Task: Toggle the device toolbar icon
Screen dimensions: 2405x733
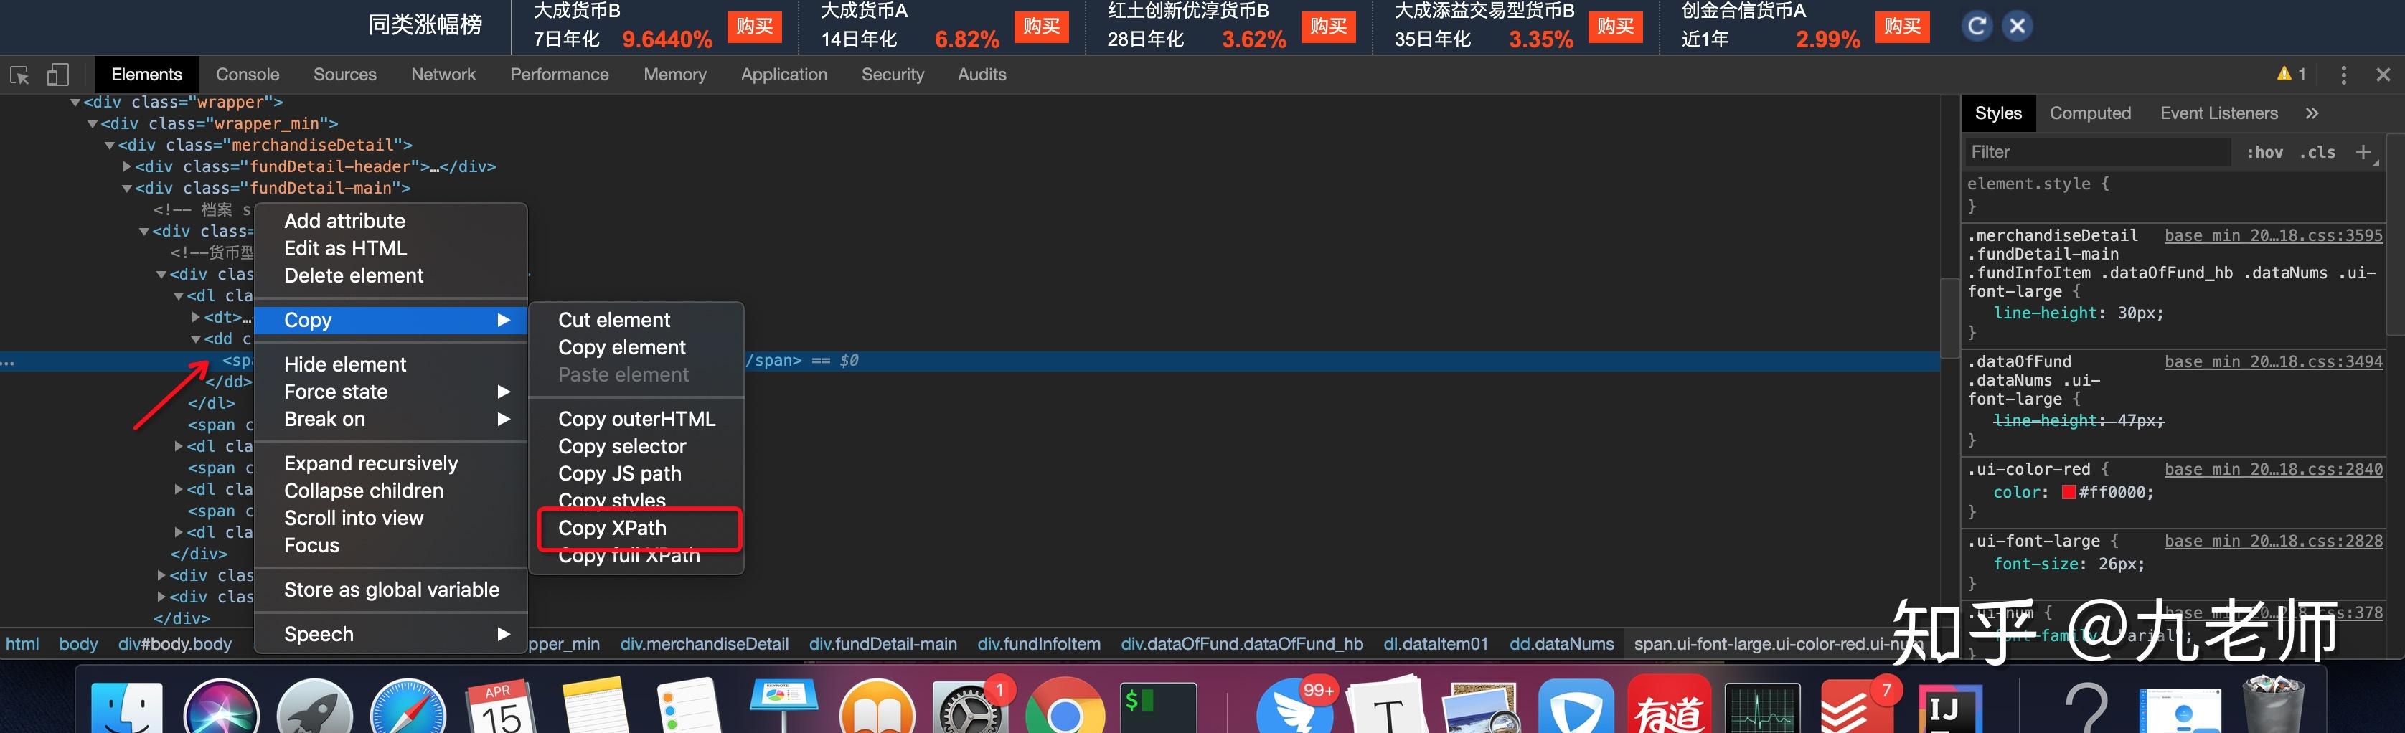Action: point(58,74)
